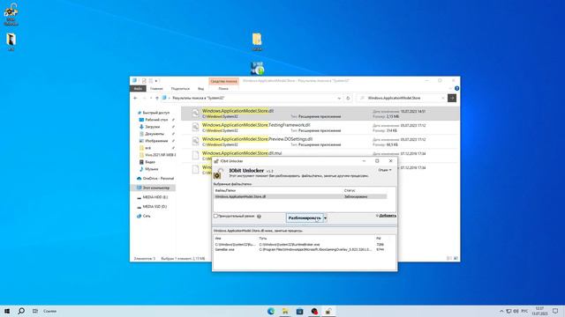This screenshot has height=317, width=565.
Task: Open the Home ribbon tab in Explorer
Action: 156,88
